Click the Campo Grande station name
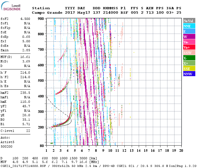197x168 pixels. tap(47, 13)
